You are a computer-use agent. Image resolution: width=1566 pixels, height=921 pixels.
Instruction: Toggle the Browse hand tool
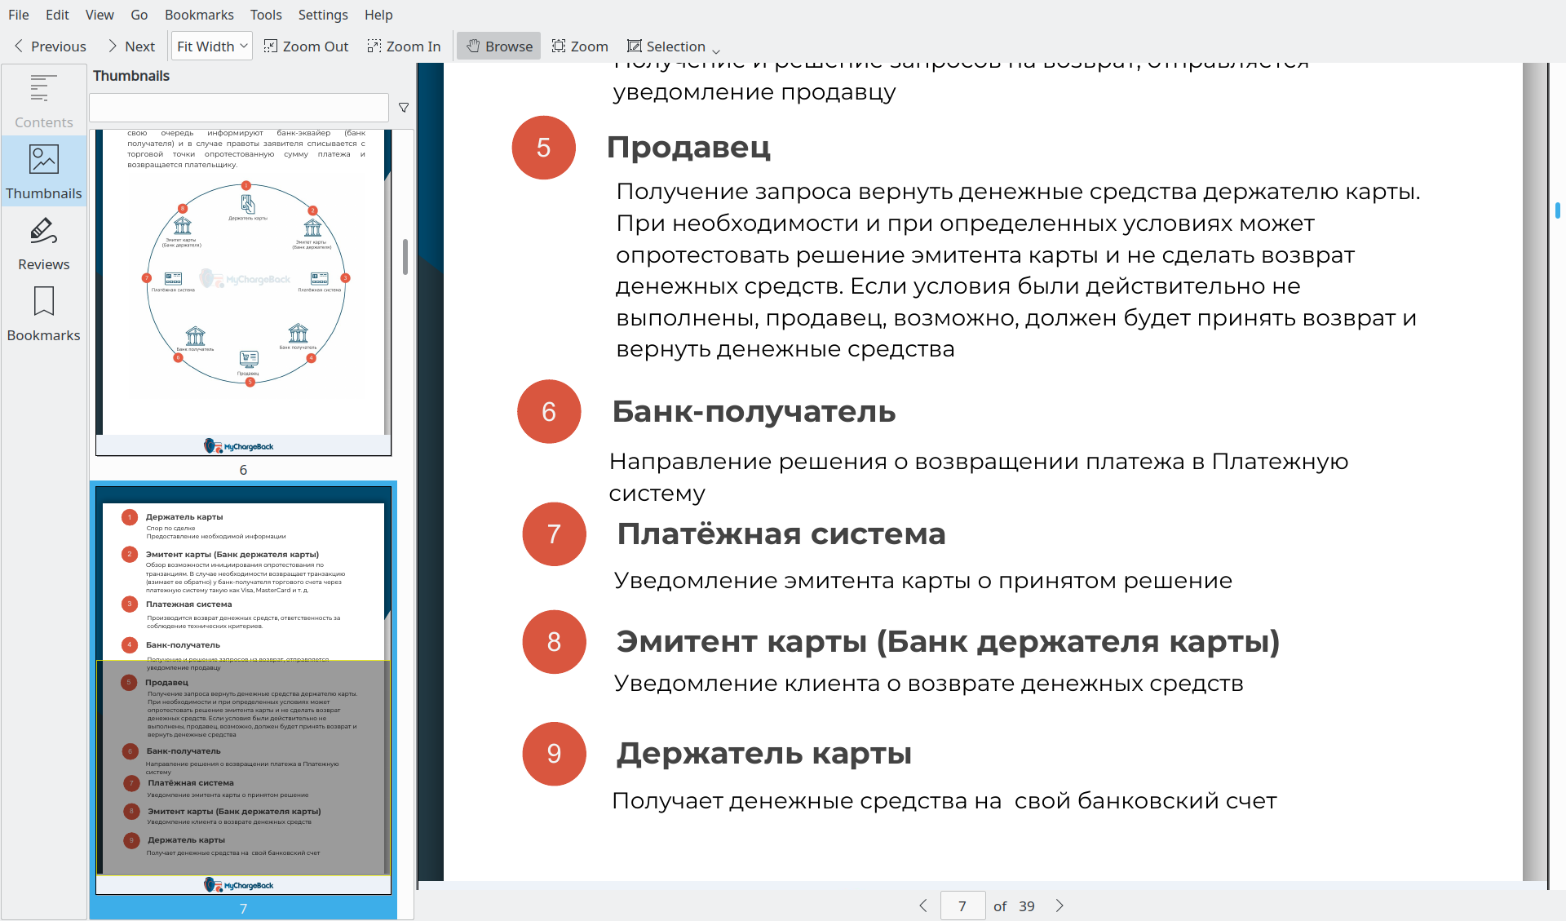coord(499,46)
